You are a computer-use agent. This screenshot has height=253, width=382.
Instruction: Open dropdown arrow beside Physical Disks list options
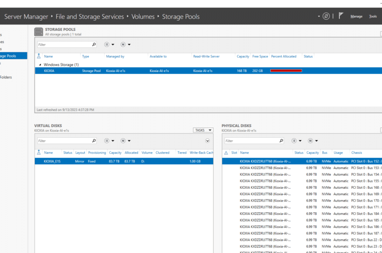[300, 141]
